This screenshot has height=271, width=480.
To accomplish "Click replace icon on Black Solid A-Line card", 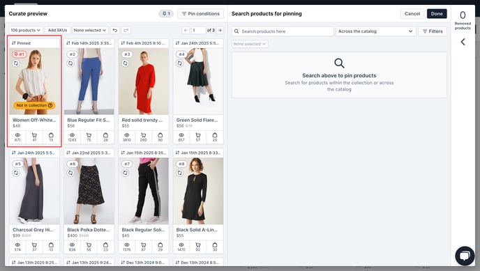I will (180, 173).
